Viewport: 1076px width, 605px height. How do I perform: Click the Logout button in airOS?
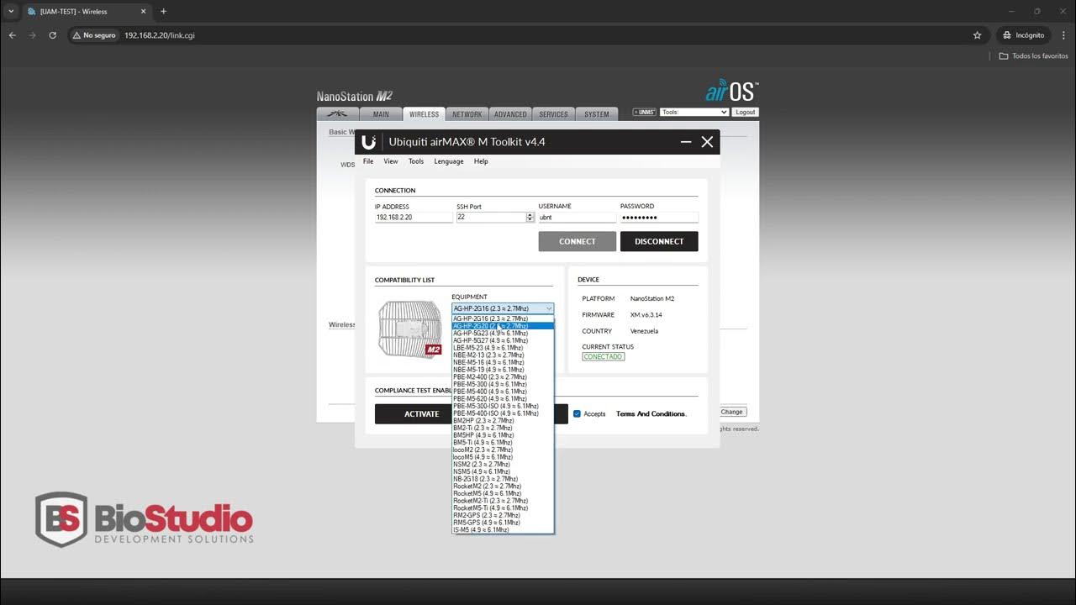click(745, 112)
